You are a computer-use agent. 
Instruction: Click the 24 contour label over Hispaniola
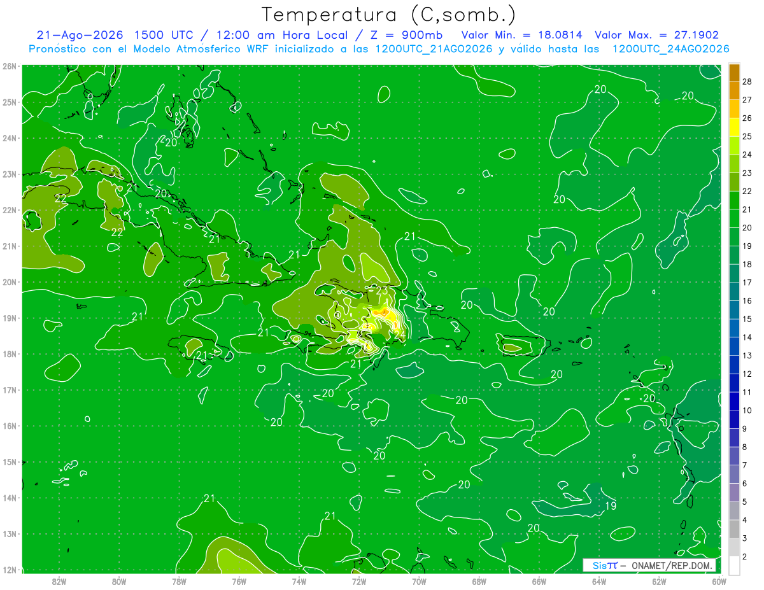400,335
